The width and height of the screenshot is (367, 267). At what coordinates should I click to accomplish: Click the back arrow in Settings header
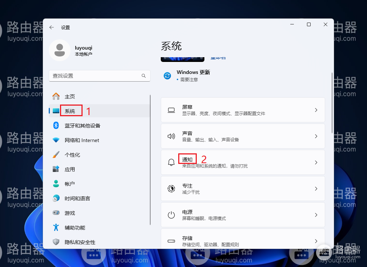click(52, 27)
